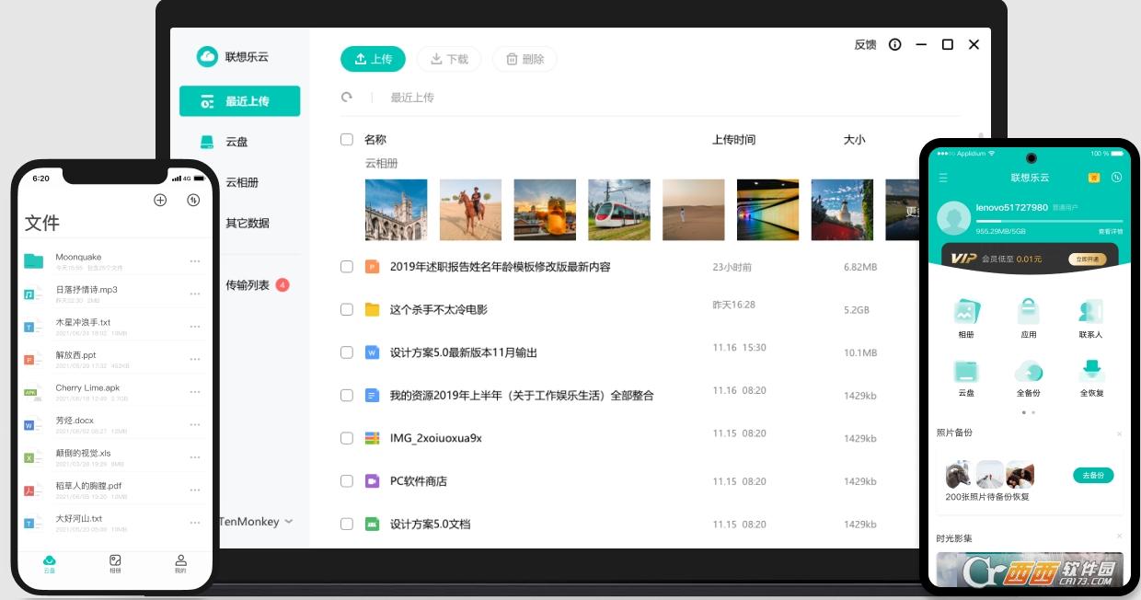
Task: Tap the 我的 tab on iPhone bottom bar
Action: pyautogui.click(x=180, y=564)
